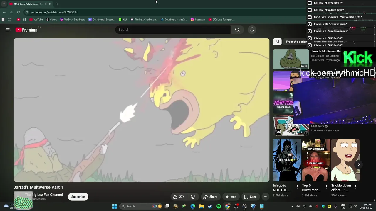Show hidden system tray icons
Viewport: 376px width, 211px height.
tap(292, 206)
